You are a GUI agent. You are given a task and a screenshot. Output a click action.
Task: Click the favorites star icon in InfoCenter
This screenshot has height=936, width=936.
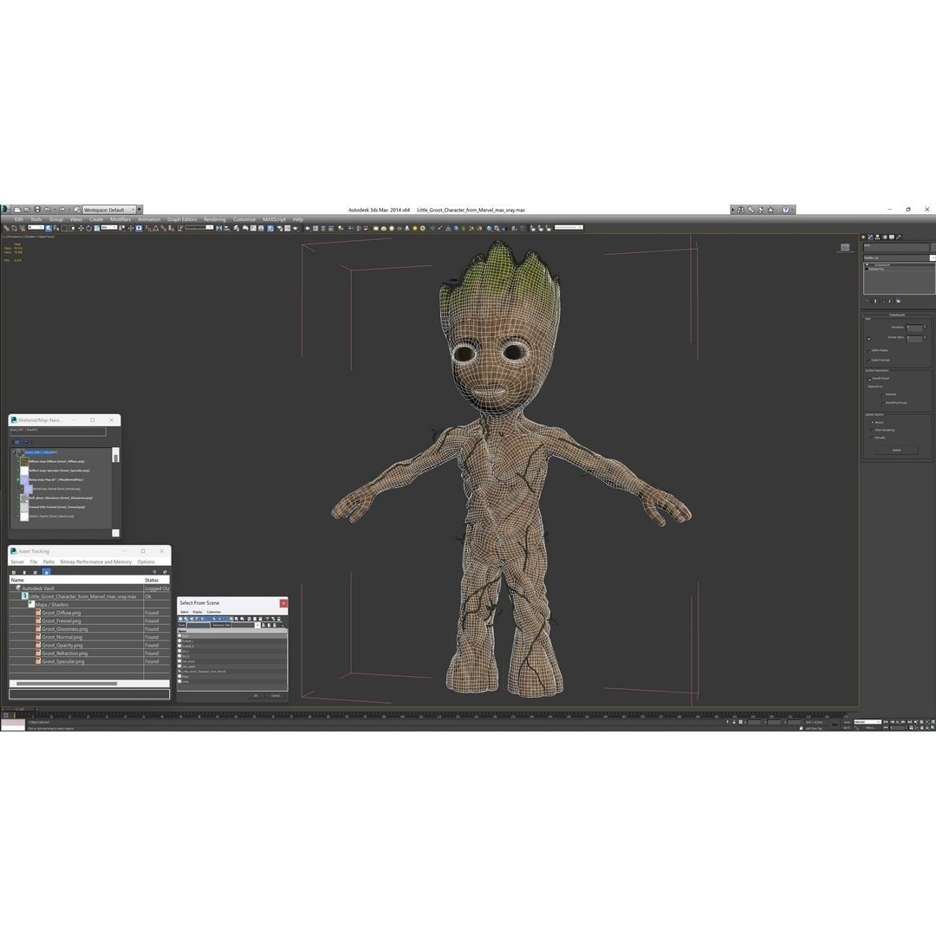(770, 210)
